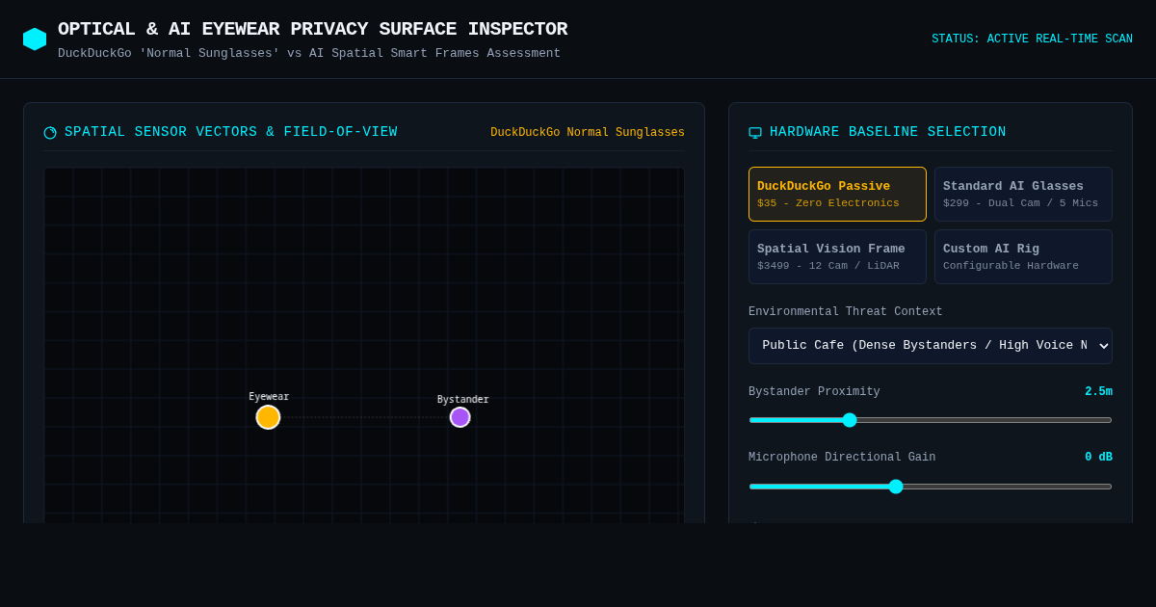
Task: Click the purple Bystander node
Action: (x=460, y=417)
